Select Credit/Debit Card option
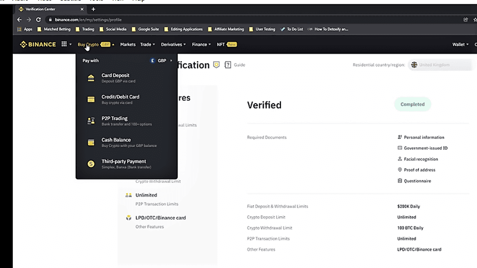The image size is (477, 268). [x=127, y=99]
